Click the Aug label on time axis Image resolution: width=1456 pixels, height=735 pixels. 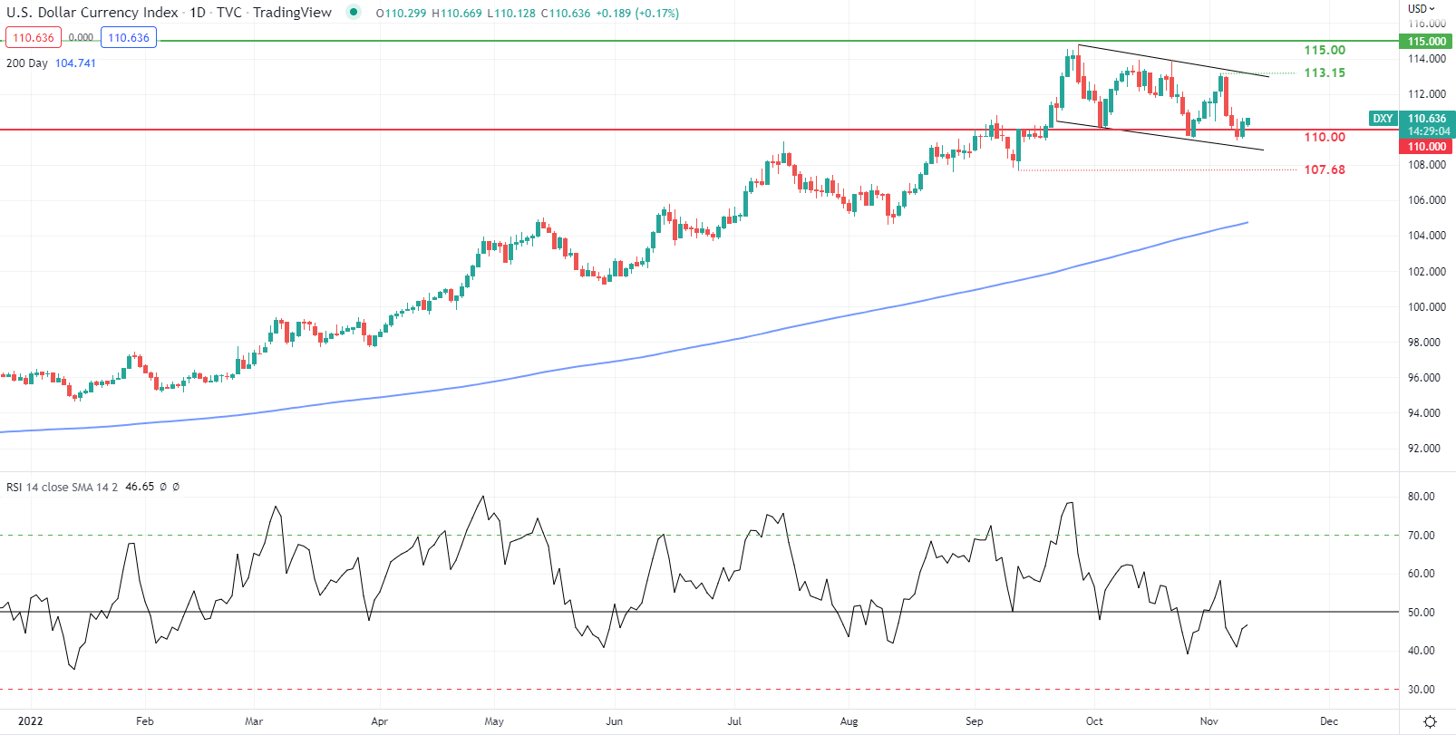pos(849,722)
